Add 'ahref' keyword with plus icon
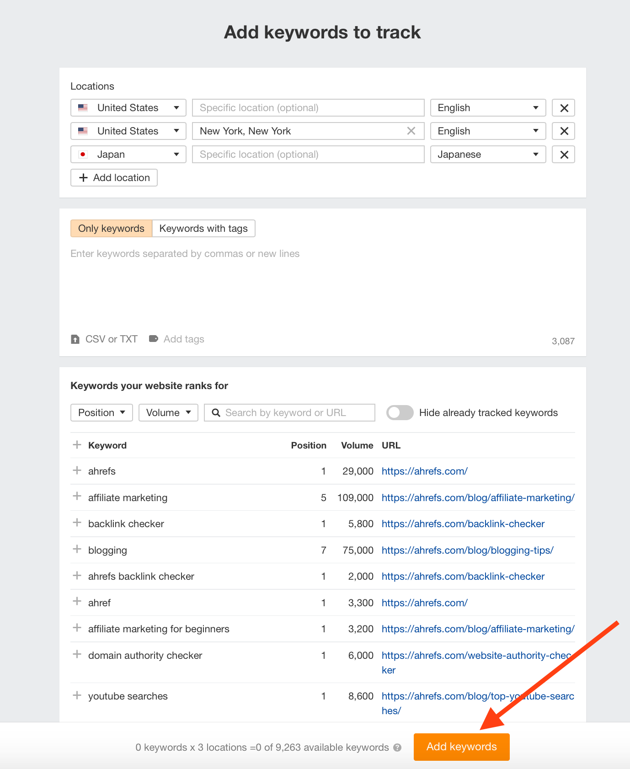 (77, 601)
